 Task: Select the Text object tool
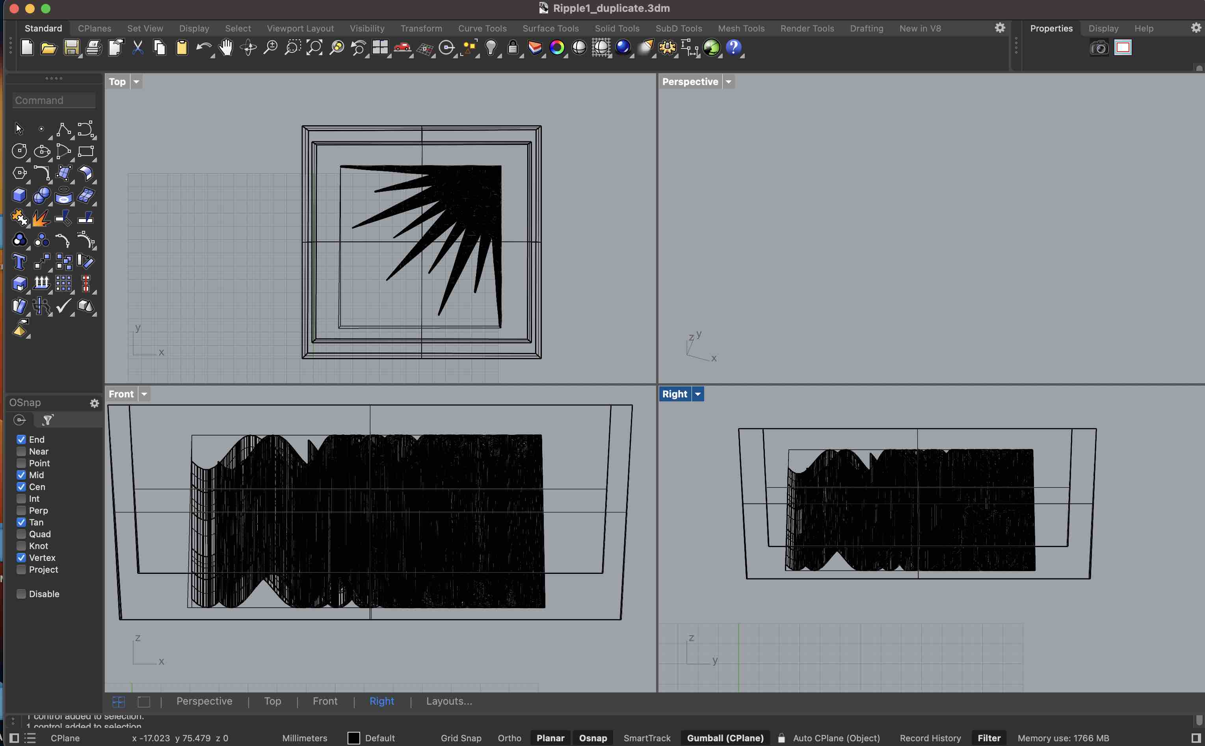19,262
